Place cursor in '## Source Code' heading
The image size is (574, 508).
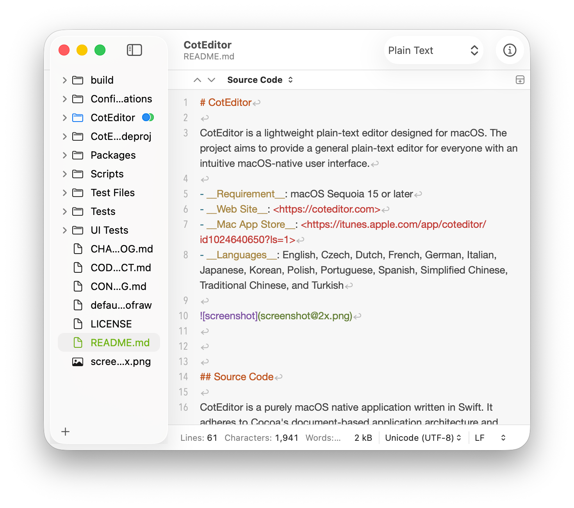tap(237, 377)
